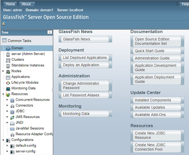The height and width of the screenshot is (155, 189).
Task: View Available Updates
Action: [x=157, y=107]
